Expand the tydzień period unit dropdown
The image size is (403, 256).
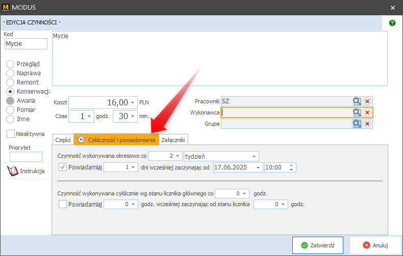255,156
